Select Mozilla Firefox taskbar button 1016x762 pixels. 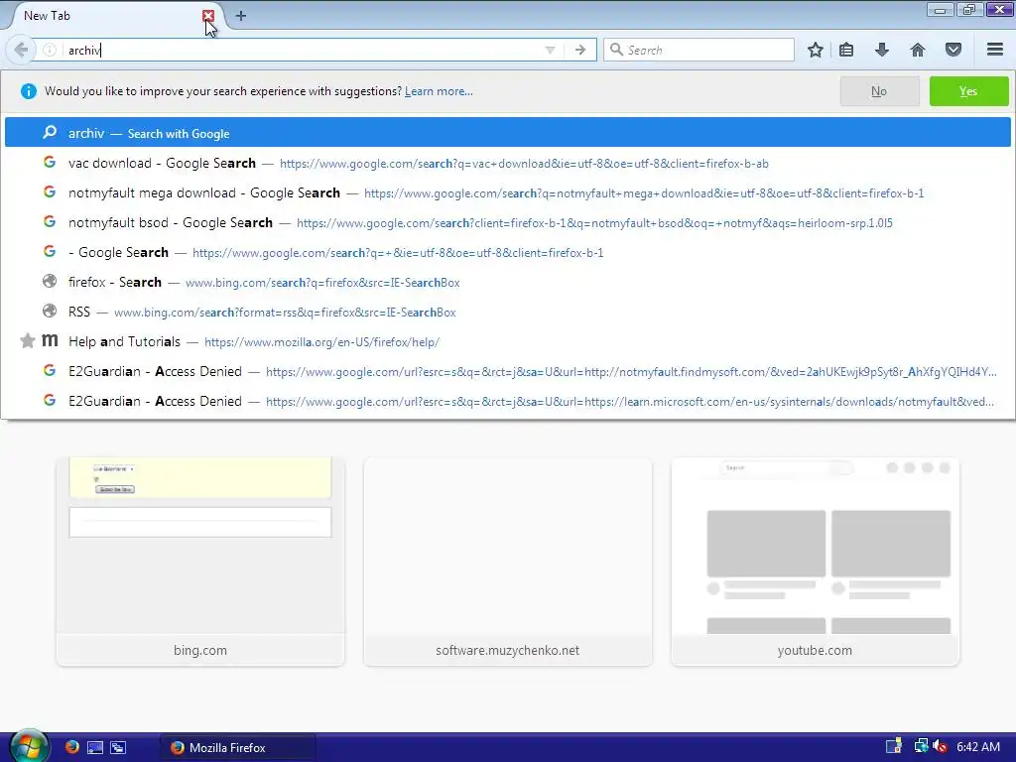tap(237, 748)
